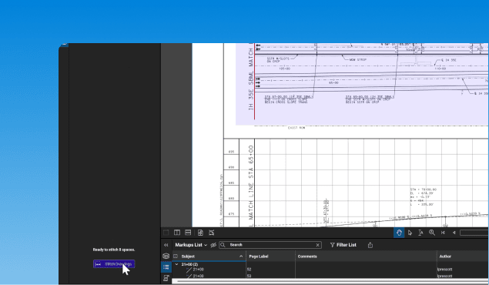Pick the Select Text tool
This screenshot has height=285, width=489.
tap(420, 233)
